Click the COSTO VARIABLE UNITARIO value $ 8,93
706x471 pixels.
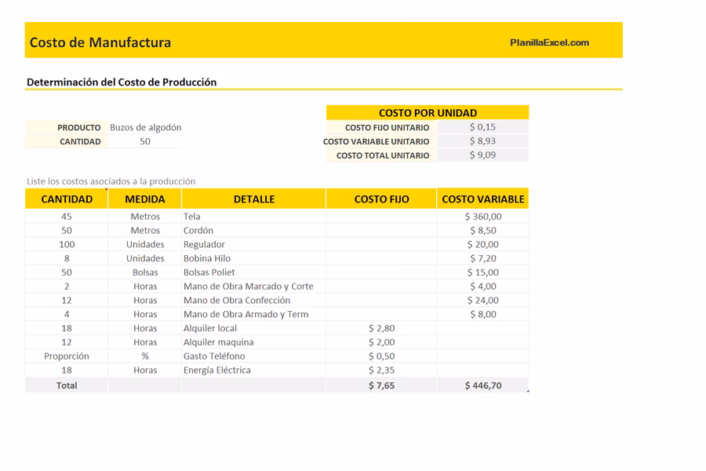click(x=482, y=141)
